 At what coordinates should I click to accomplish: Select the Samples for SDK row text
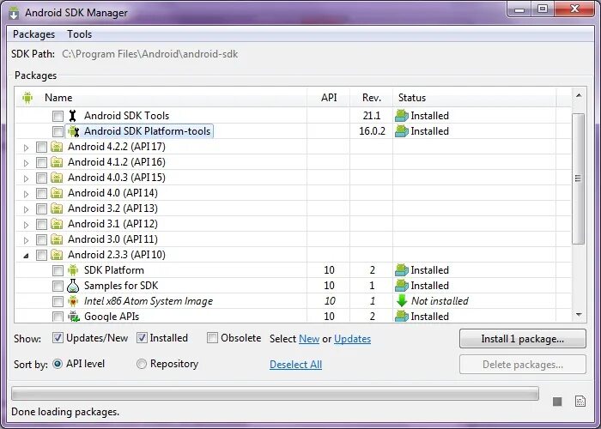point(121,286)
